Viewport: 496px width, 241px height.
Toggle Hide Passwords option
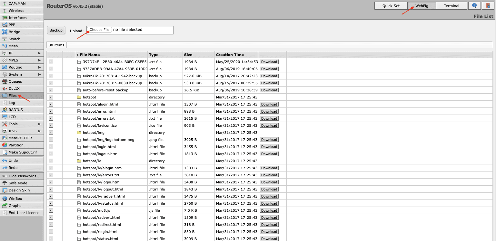click(x=22, y=176)
